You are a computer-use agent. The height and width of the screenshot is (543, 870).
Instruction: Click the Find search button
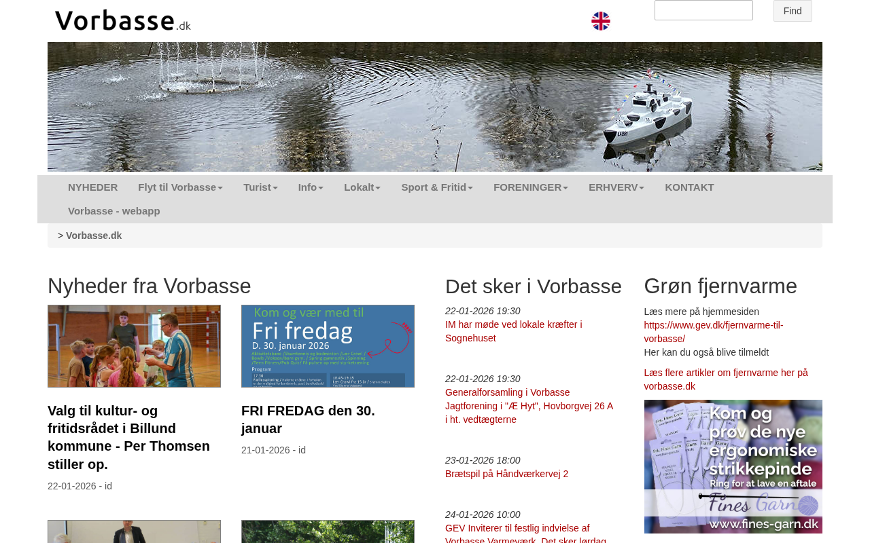tap(793, 11)
